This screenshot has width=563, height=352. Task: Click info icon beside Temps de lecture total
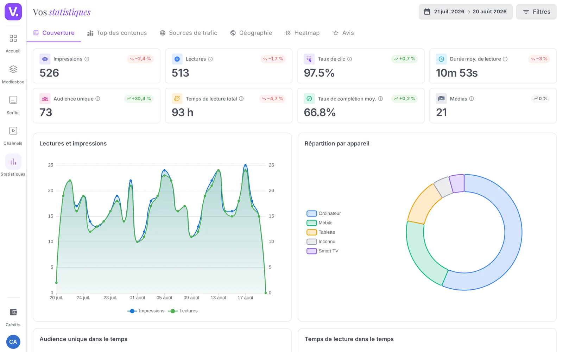point(241,99)
